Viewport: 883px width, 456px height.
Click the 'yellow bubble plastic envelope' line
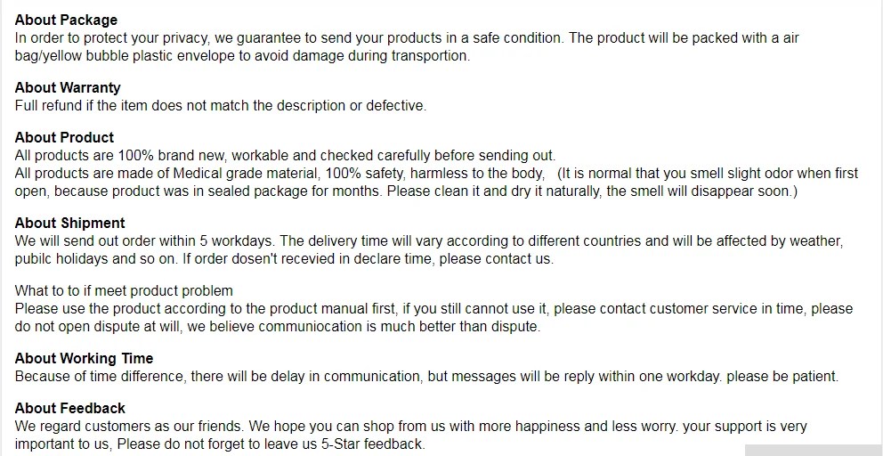242,56
